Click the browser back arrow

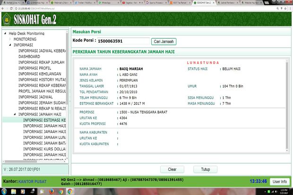coord(3,8)
